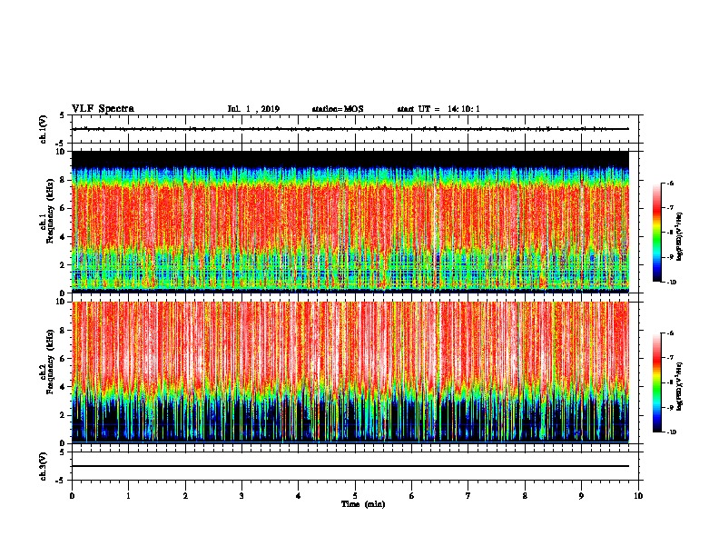Click the -10 tick on ch.2 colorbar

tap(671, 432)
